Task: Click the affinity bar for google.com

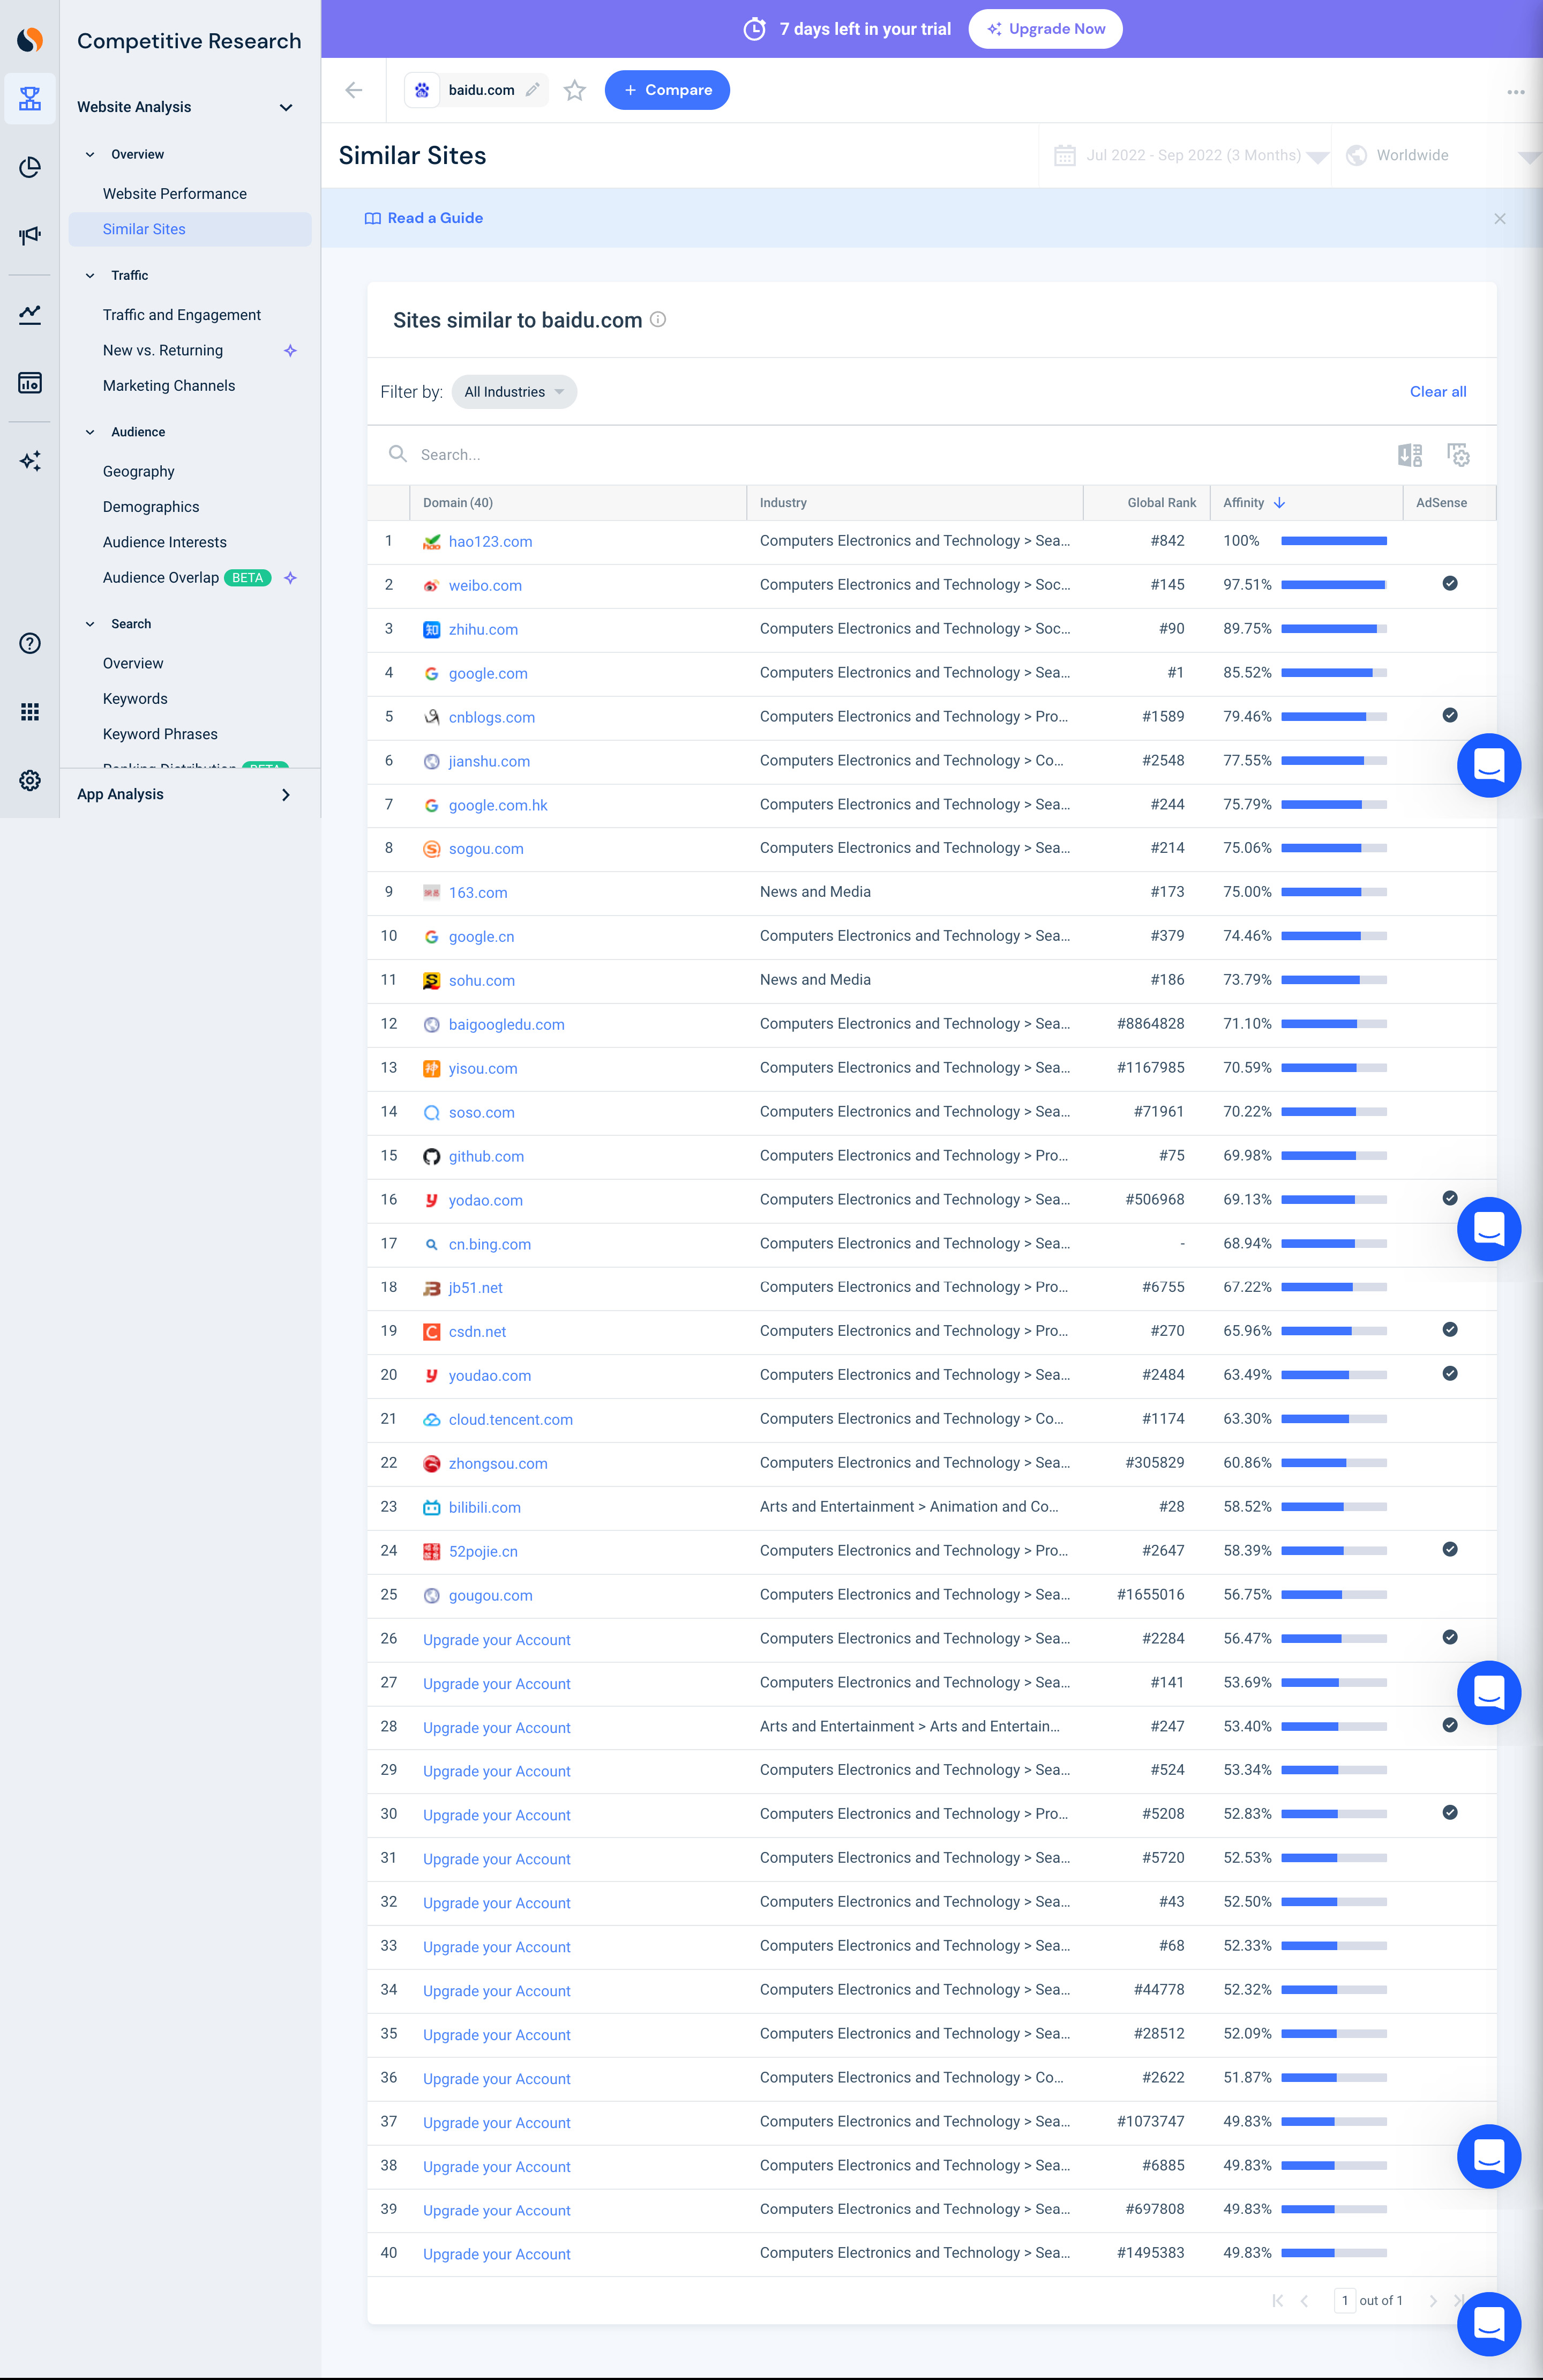Action: coord(1333,673)
